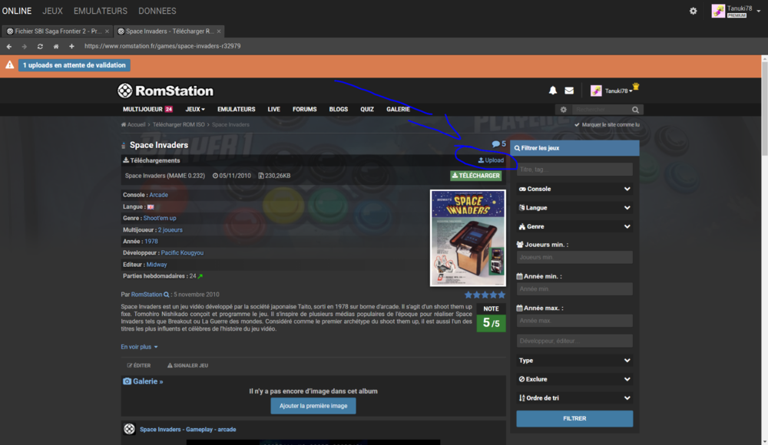
Task: Click the Tanuki78 avatar in the top bar
Action: (718, 11)
